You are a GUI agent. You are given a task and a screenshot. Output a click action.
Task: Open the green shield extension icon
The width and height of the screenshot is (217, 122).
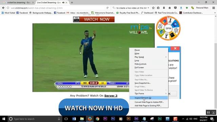click(187, 8)
